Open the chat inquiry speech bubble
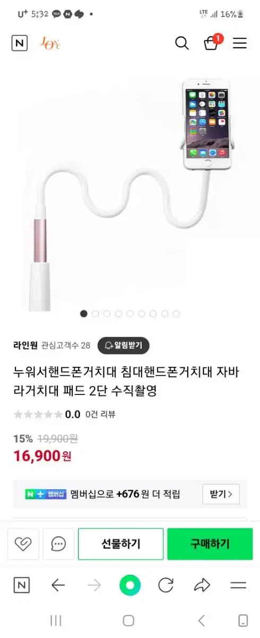Image resolution: width=260 pixels, height=638 pixels. (x=58, y=544)
